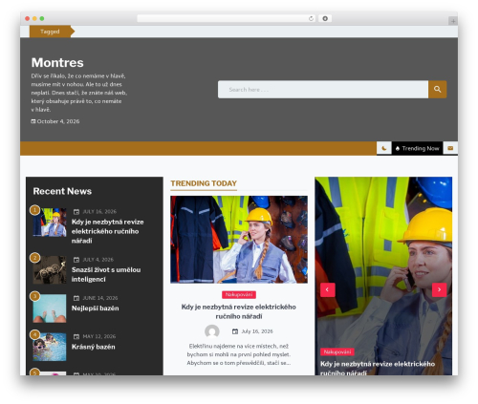Click the site description under Montres
This screenshot has width=478, height=404.
(x=78, y=93)
